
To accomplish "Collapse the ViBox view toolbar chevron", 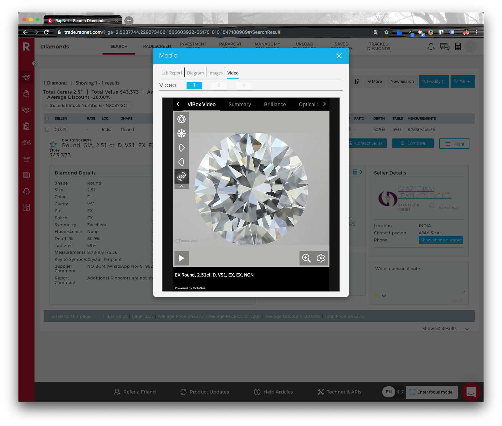I will pyautogui.click(x=182, y=186).
